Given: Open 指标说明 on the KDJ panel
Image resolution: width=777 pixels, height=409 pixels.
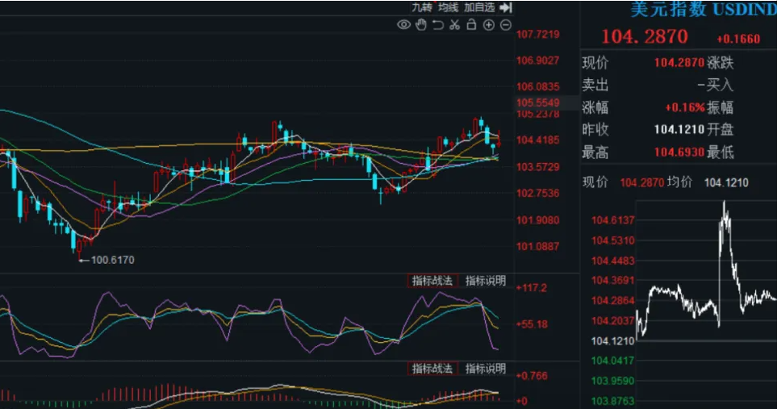Looking at the screenshot, I should [x=486, y=281].
